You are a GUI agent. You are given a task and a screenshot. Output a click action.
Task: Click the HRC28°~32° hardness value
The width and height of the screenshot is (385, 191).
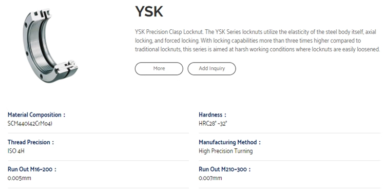[x=213, y=124]
